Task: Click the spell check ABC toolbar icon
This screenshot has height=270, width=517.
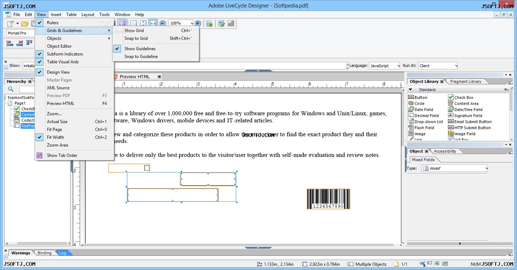Action: click(x=221, y=23)
